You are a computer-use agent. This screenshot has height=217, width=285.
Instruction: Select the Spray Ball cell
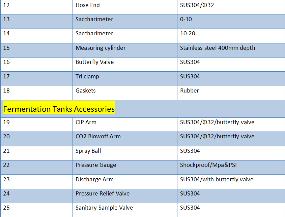88,151
